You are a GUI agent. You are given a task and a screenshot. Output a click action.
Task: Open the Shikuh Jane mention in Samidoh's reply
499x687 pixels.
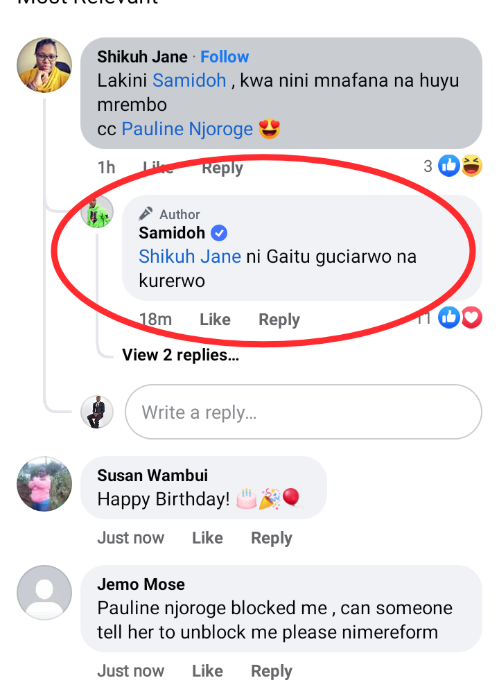[x=190, y=256]
